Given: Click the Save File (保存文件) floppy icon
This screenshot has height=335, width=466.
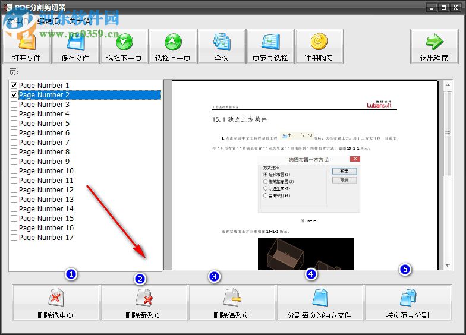Looking at the screenshot, I should pyautogui.click(x=76, y=42).
